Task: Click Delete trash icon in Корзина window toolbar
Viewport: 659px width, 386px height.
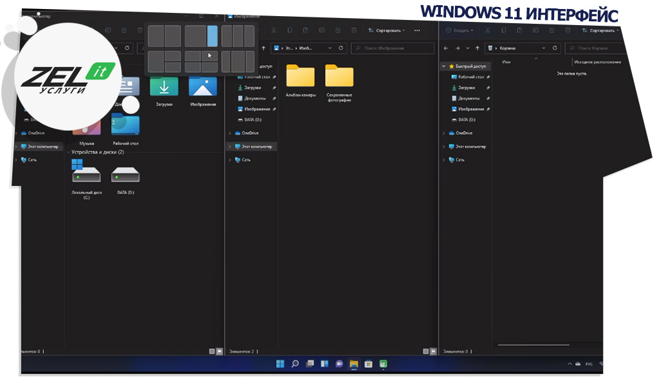Action: click(568, 30)
